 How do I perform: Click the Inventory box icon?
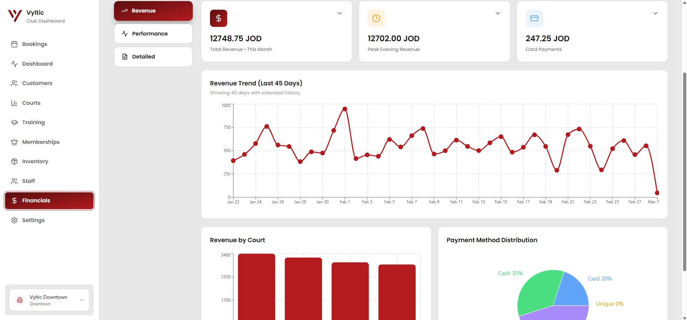14,161
